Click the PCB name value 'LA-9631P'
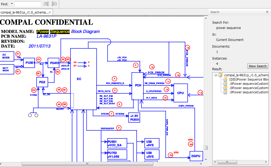Viewport: 271px width, 167px height. coord(46,36)
